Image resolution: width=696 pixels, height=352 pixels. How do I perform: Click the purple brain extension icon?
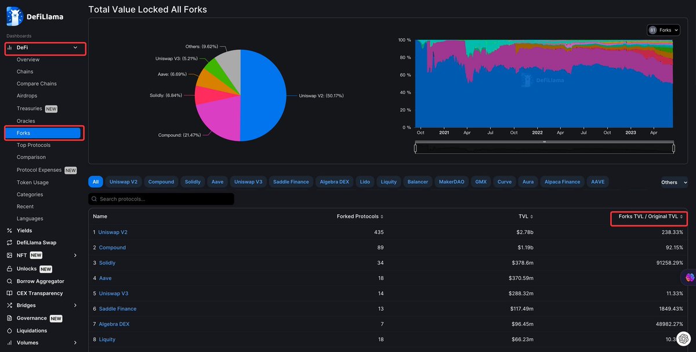click(689, 278)
